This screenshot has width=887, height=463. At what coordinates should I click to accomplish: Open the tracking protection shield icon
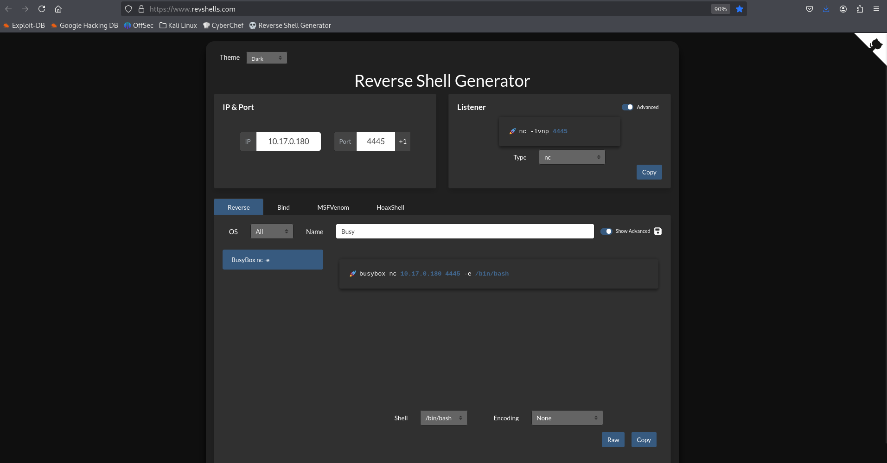click(128, 9)
